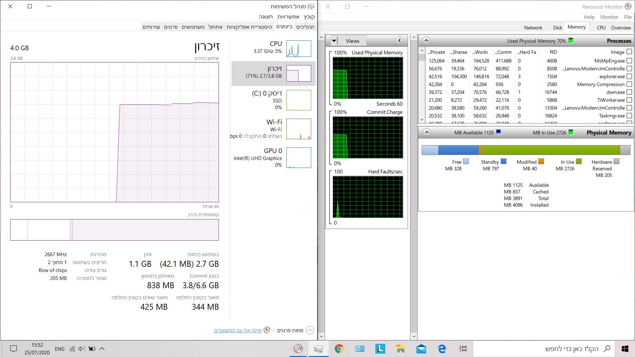Open the Views dropdown arrow
The width and height of the screenshot is (635, 357).
[x=334, y=41]
